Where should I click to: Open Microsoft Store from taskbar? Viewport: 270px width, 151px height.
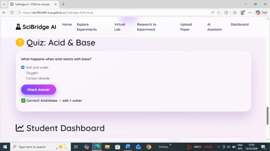(118, 147)
